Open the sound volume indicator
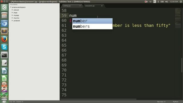The width and height of the screenshot is (183, 103). point(166,2)
